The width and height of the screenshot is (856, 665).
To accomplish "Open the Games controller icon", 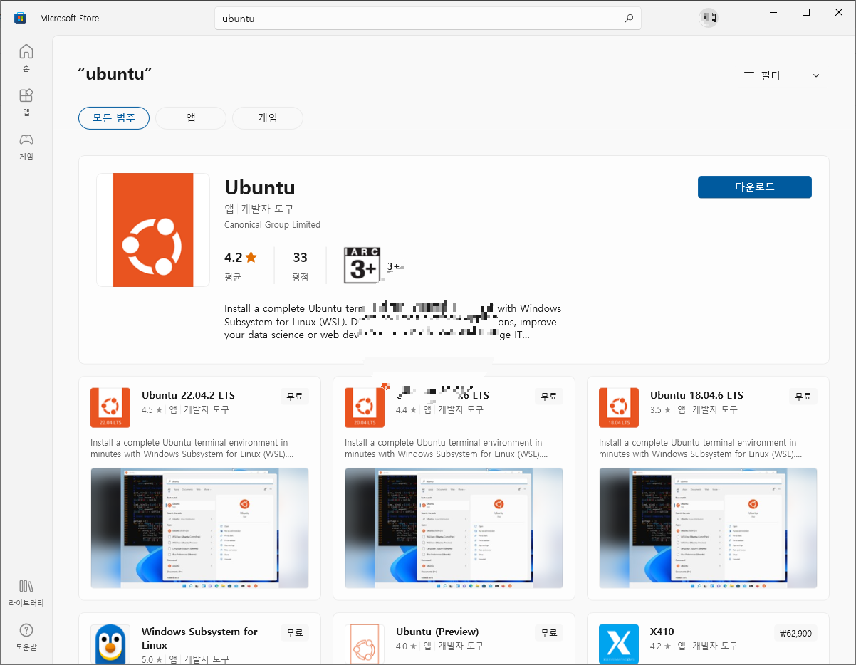I will click(26, 140).
